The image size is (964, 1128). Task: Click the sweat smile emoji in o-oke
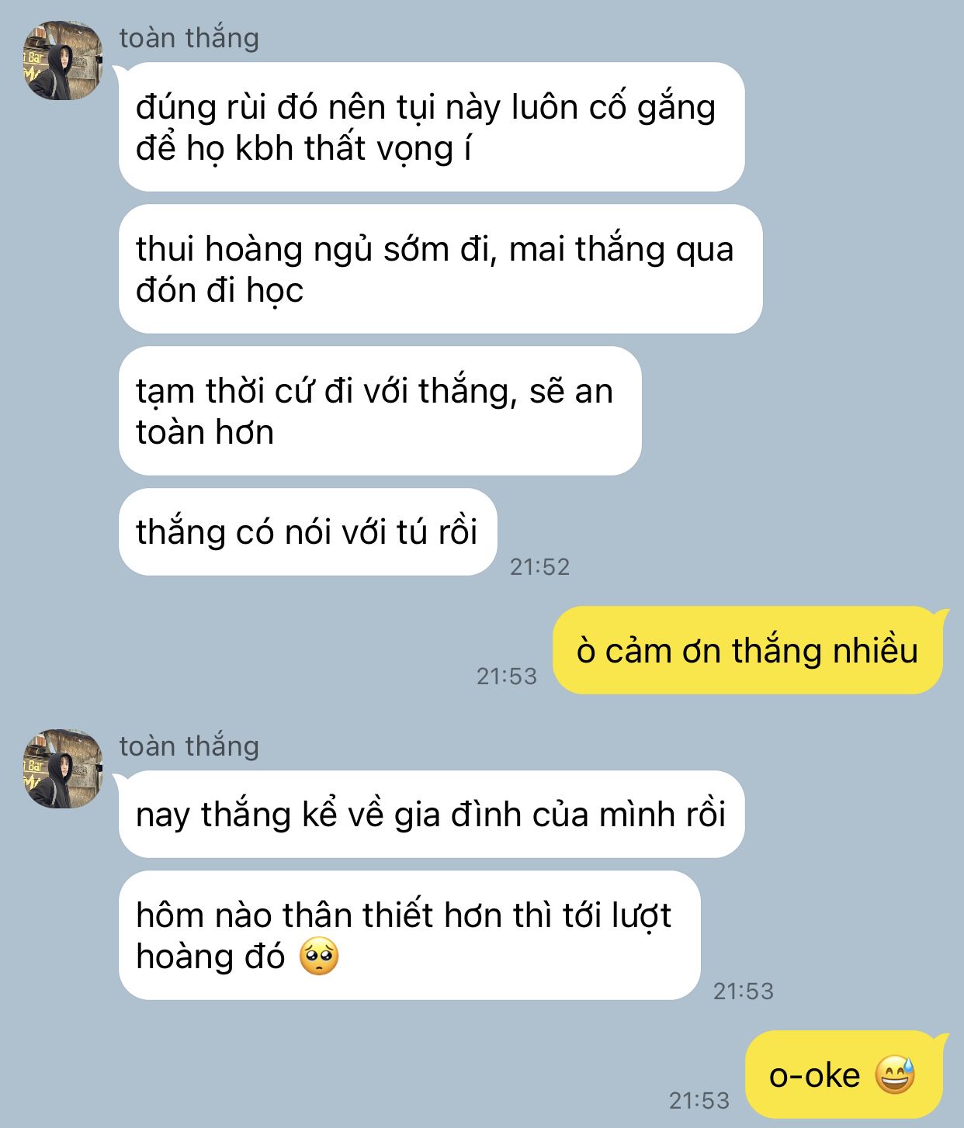896,1074
